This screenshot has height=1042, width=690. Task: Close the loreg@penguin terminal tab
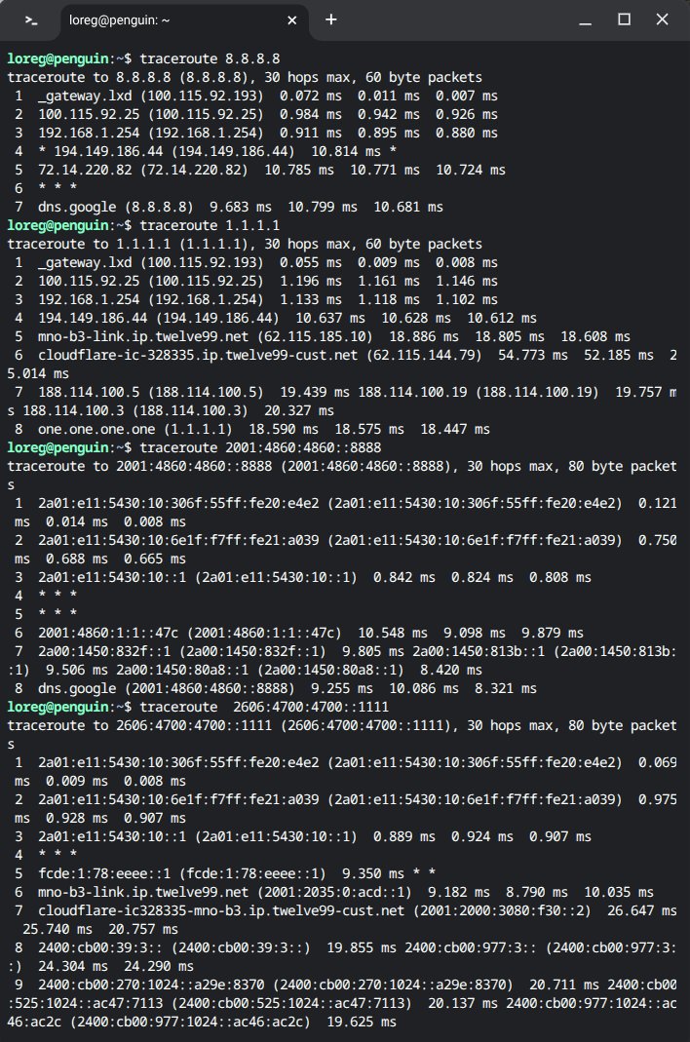(x=290, y=19)
